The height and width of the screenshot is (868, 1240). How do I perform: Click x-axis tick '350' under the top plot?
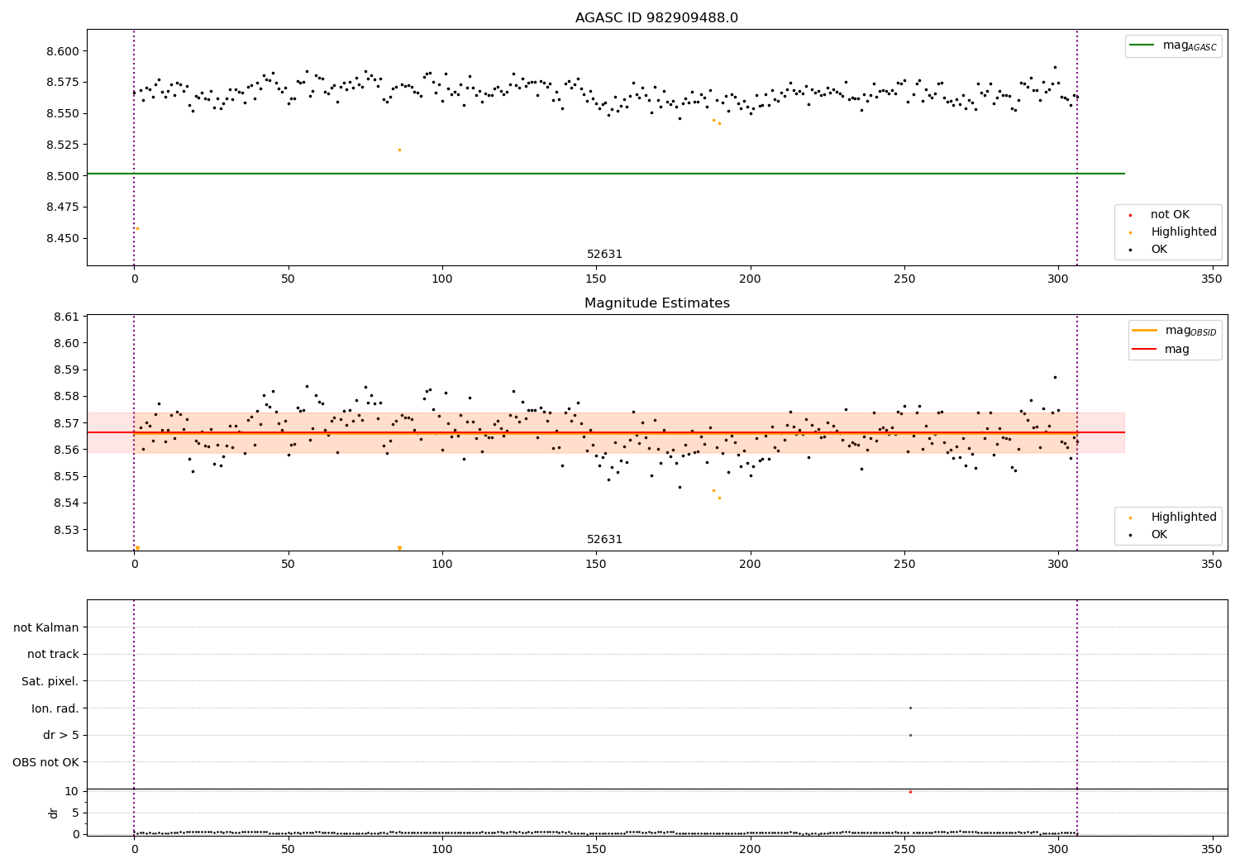tap(1212, 279)
